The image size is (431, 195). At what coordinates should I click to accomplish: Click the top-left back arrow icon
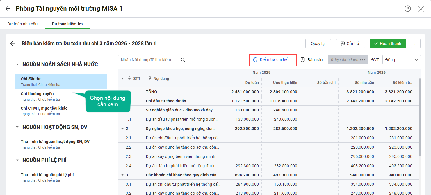8,9
